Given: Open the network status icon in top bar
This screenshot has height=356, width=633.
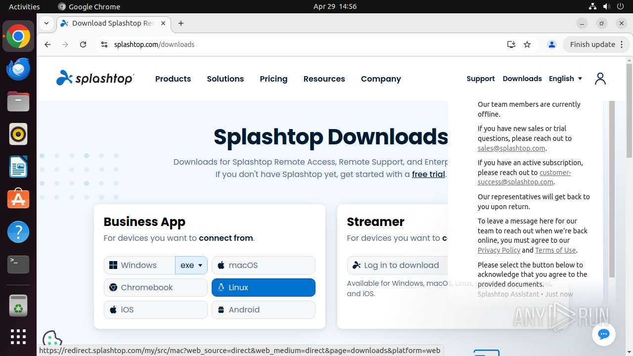Looking at the screenshot, I should click(592, 6).
